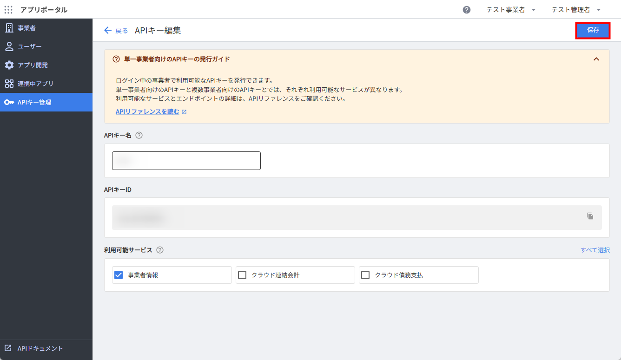
Task: Click the person icon beside ユーザー
Action: tap(9, 46)
